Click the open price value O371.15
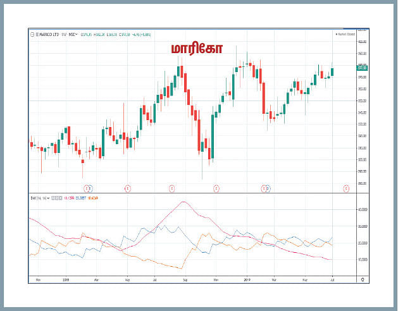The height and width of the screenshot is (311, 398). [x=86, y=35]
